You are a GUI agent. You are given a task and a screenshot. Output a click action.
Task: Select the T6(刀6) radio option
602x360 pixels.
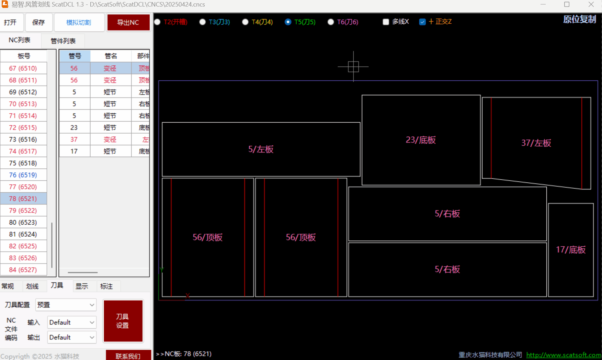[x=331, y=22]
